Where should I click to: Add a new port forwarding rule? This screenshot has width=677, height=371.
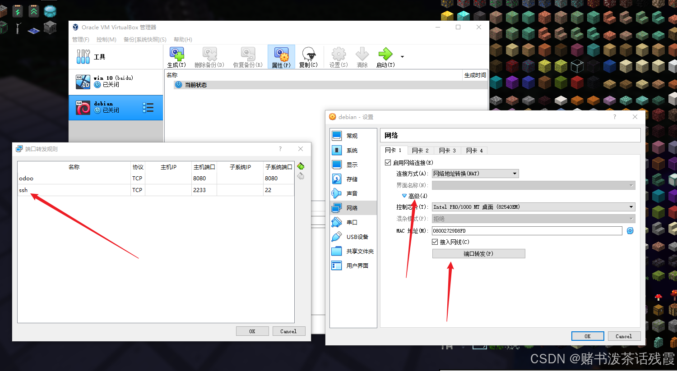[x=301, y=166]
